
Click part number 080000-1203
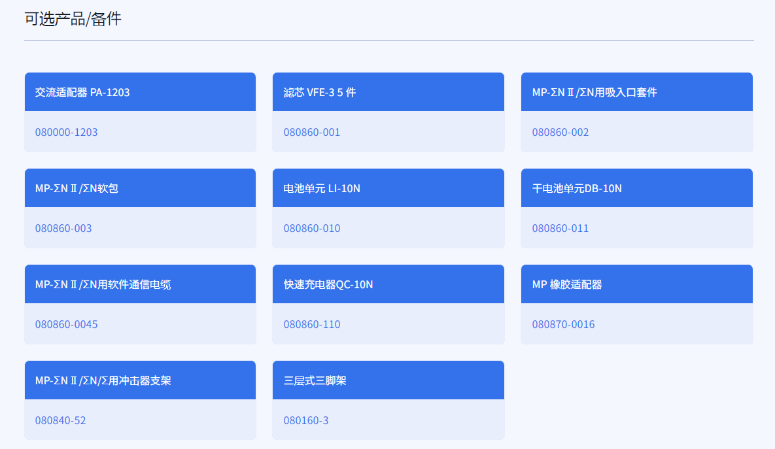tap(66, 132)
